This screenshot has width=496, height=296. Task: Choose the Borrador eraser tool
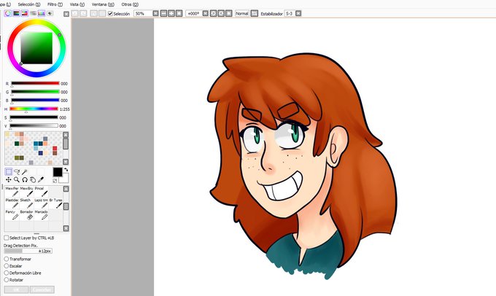[x=26, y=215]
